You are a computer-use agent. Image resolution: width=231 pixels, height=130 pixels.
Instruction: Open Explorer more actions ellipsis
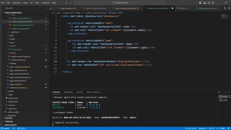click(x=45, y=8)
